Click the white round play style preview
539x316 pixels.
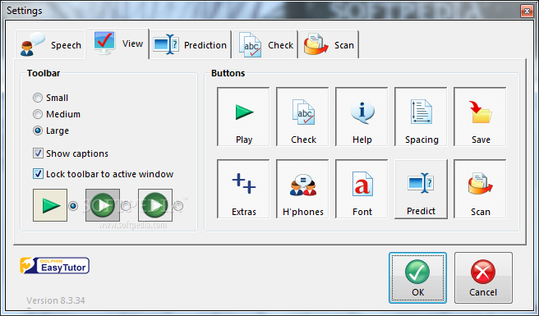(155, 205)
